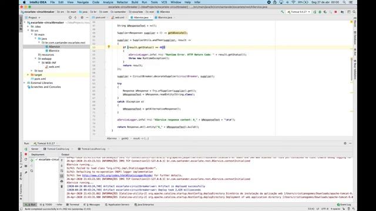Open Project panel gear options
The width and height of the screenshot is (376, 211).
[82, 18]
